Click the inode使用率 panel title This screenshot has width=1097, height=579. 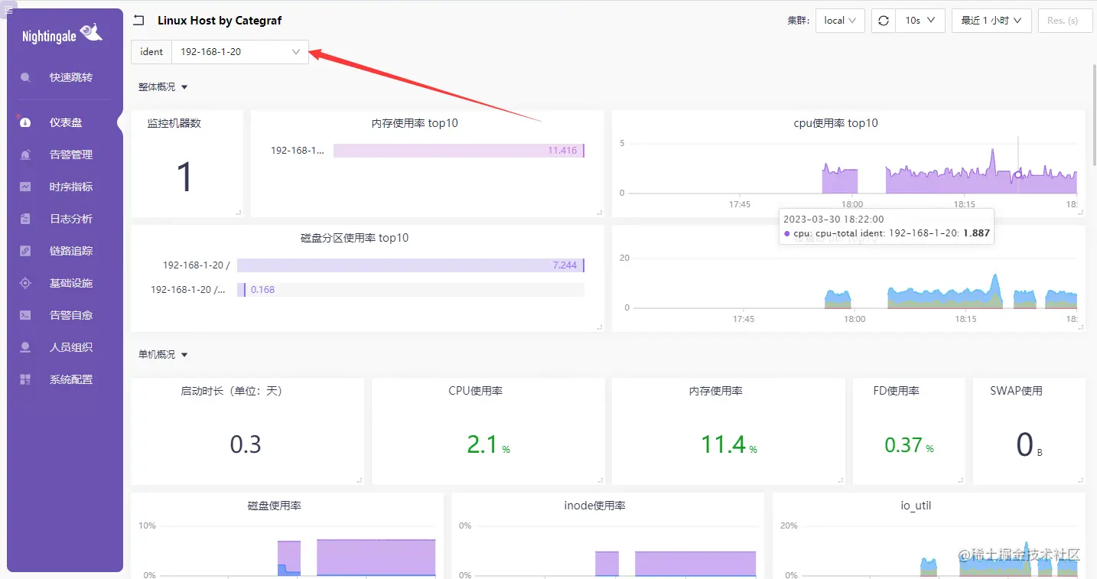594,506
